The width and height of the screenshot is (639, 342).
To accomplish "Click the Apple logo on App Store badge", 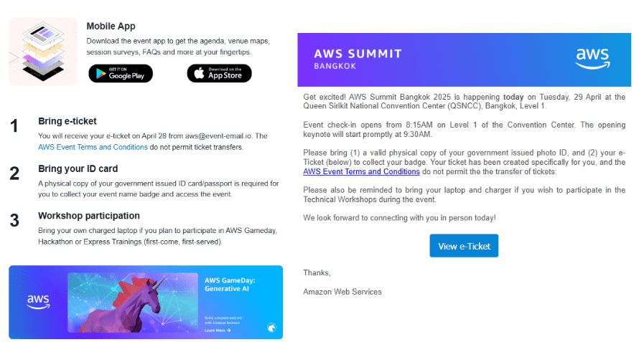I will tap(199, 73).
